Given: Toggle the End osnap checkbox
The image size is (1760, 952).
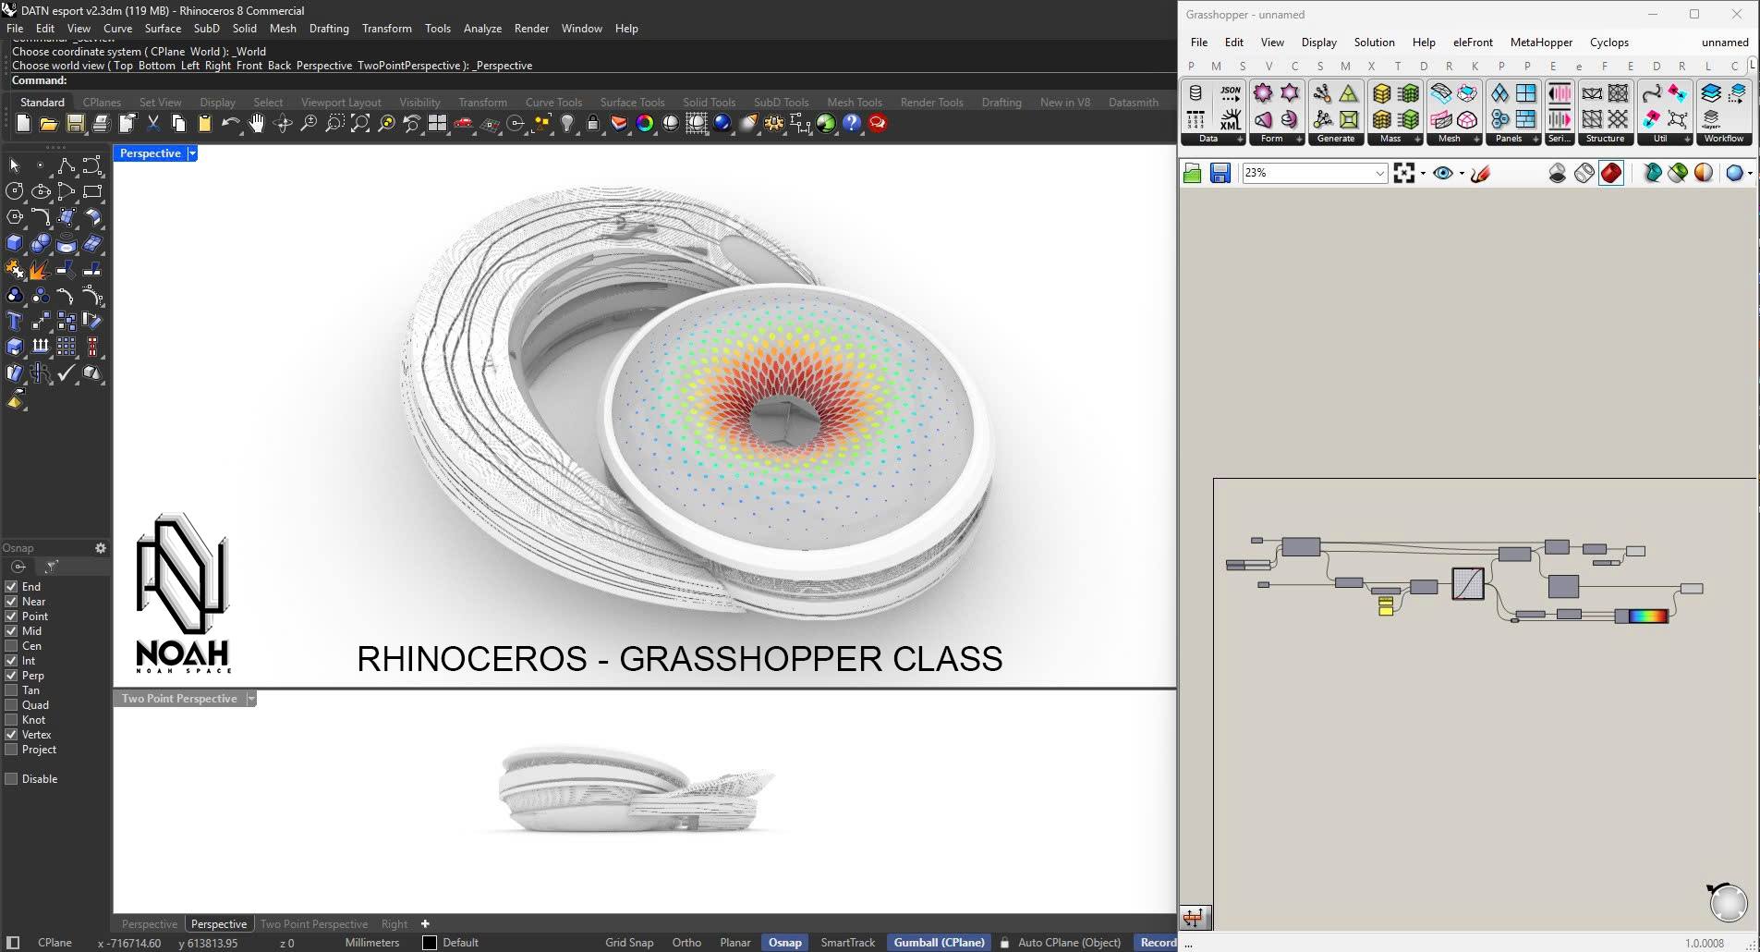Looking at the screenshot, I should click(12, 587).
